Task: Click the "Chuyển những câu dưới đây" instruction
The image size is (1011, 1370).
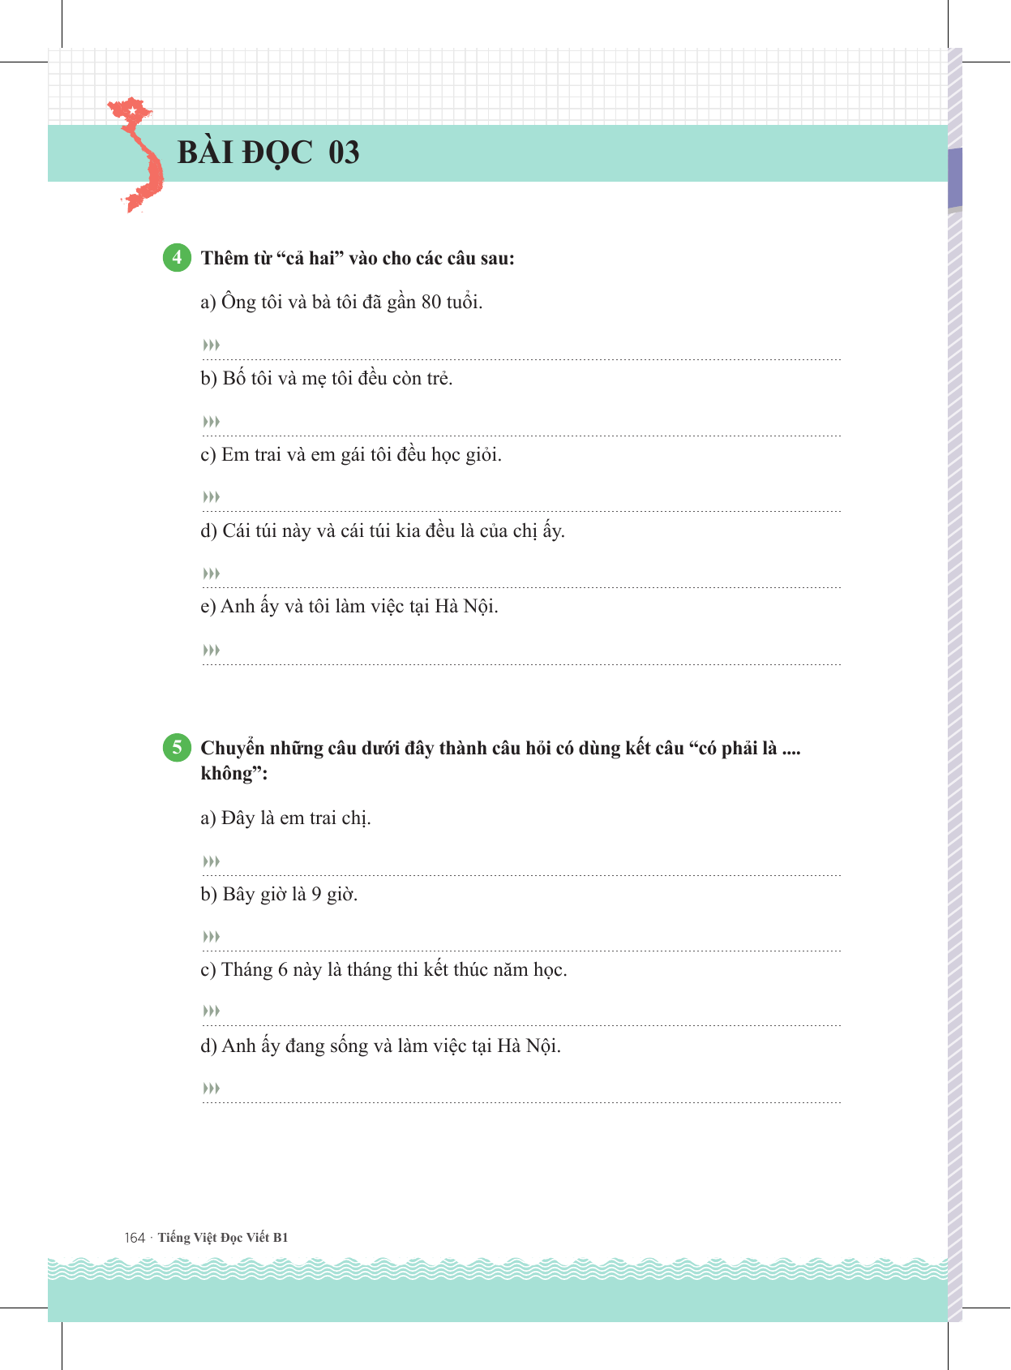Action: pos(500,749)
